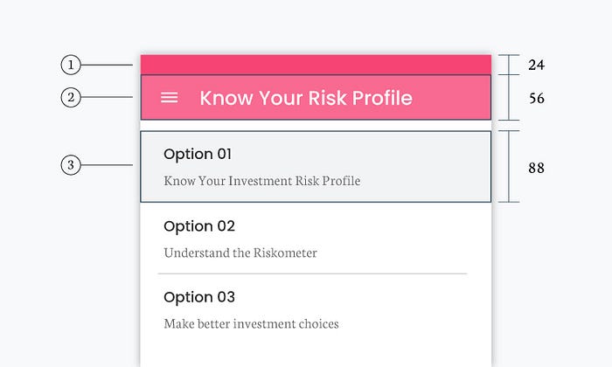Image resolution: width=612 pixels, height=367 pixels.
Task: Click the annotation circle numbered 3
Action: click(x=71, y=164)
